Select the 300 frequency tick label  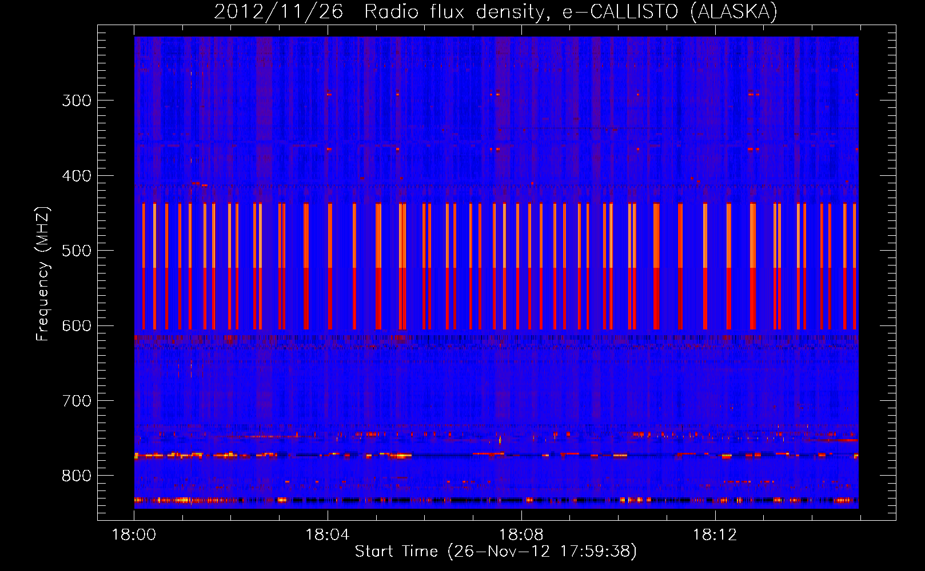pyautogui.click(x=77, y=100)
